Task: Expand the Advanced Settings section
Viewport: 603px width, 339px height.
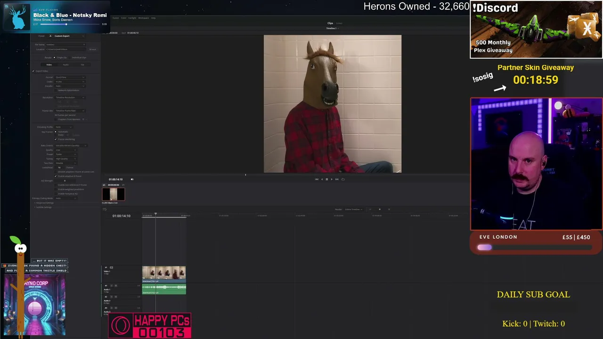Action: [44, 203]
